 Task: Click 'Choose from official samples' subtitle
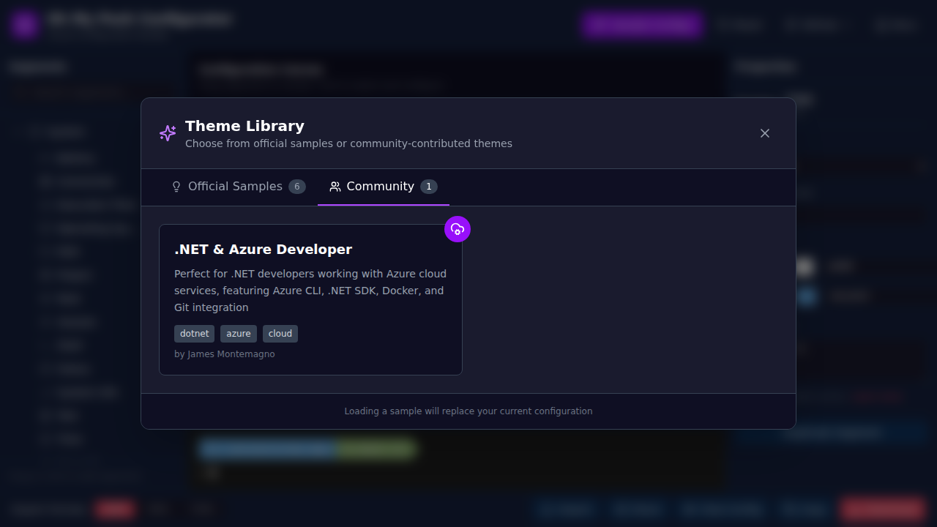coord(348,143)
